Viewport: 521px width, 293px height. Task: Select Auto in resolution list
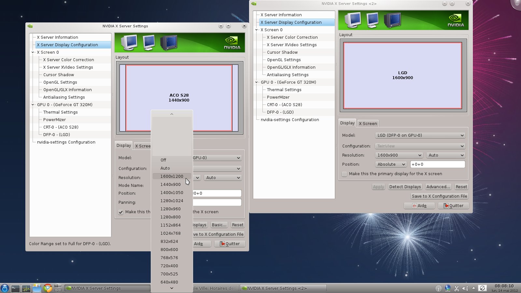172,168
